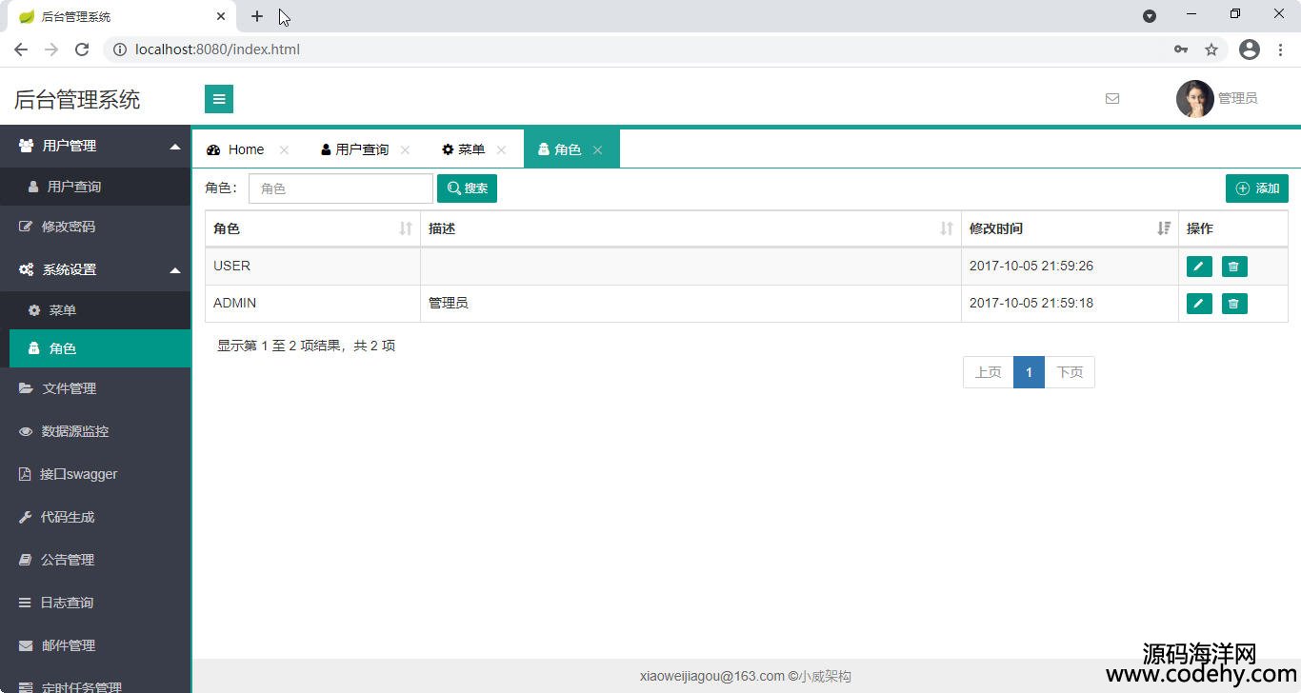
Task: Open 菜单 in the sidebar
Action: (x=95, y=310)
